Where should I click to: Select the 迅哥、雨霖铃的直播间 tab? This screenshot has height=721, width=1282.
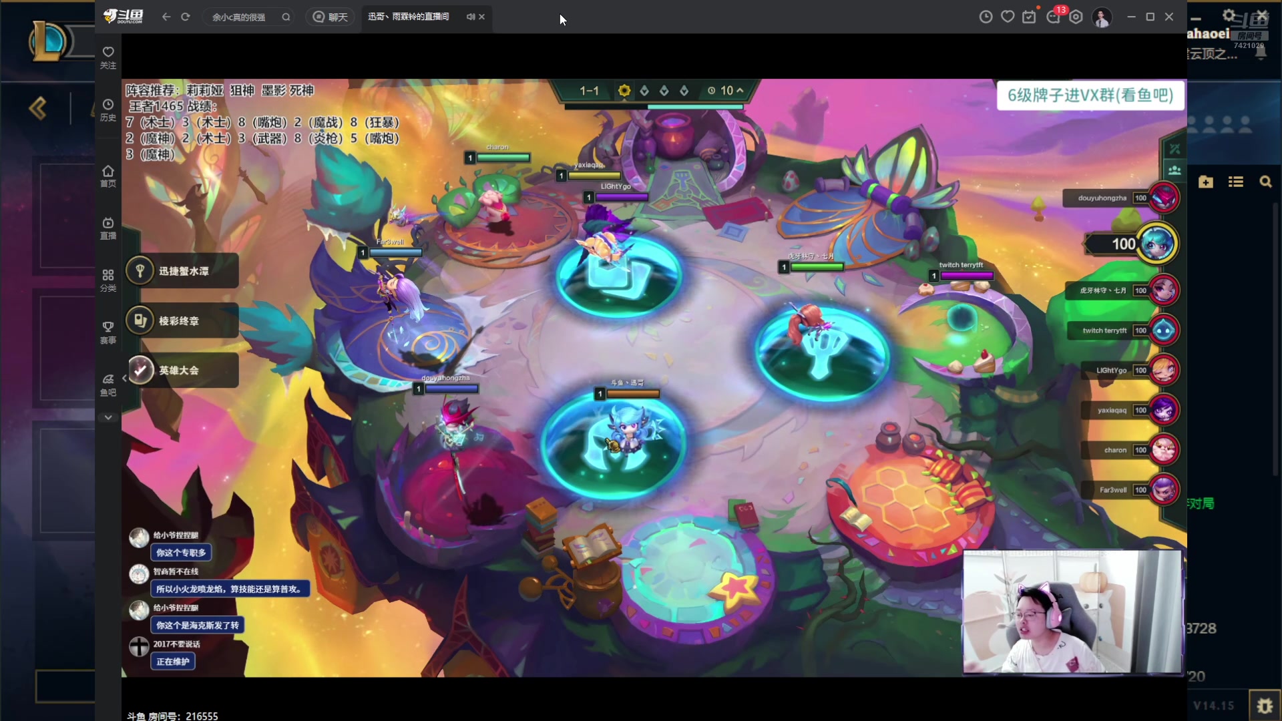click(x=409, y=17)
